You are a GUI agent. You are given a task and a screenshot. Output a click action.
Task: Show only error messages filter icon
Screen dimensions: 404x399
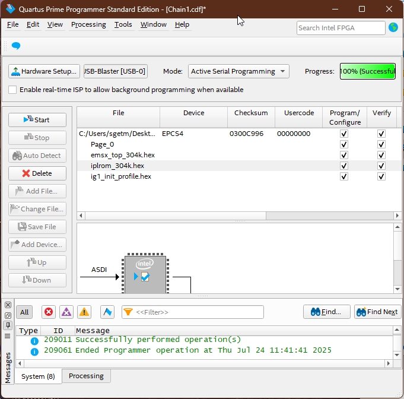point(49,312)
